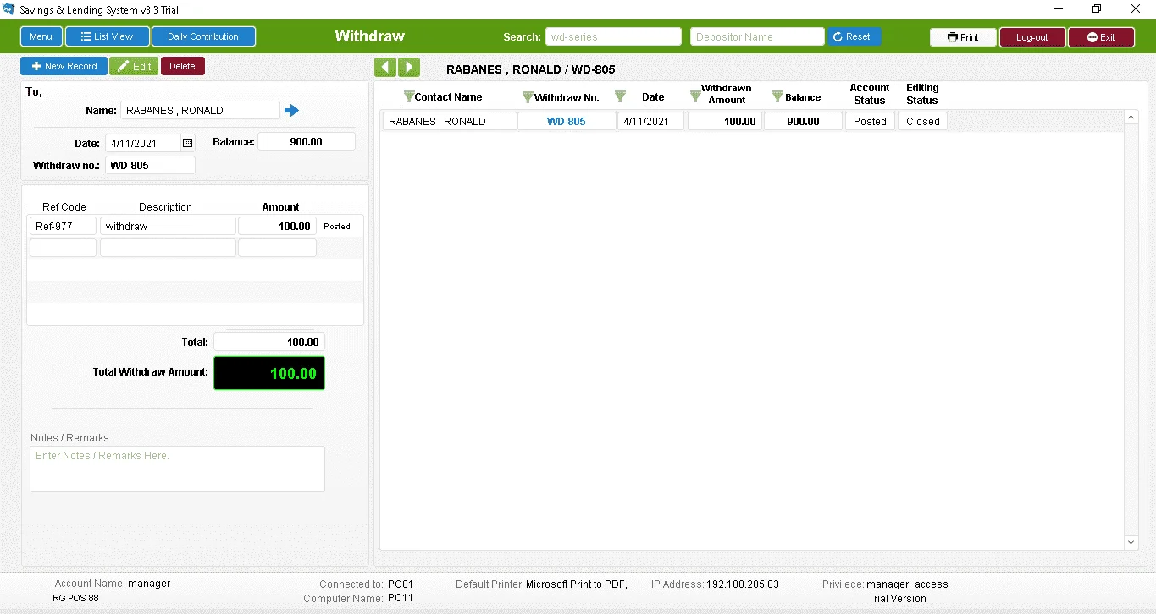Click the empty Ref Code cell in second row
Image resolution: width=1156 pixels, height=614 pixels.
point(63,248)
